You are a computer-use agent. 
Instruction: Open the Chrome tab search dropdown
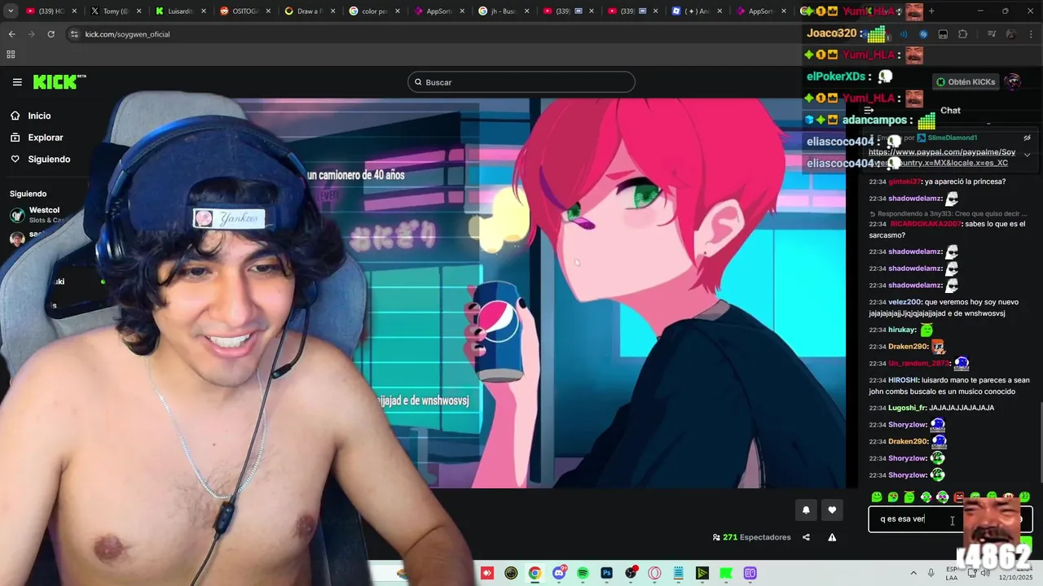click(11, 11)
